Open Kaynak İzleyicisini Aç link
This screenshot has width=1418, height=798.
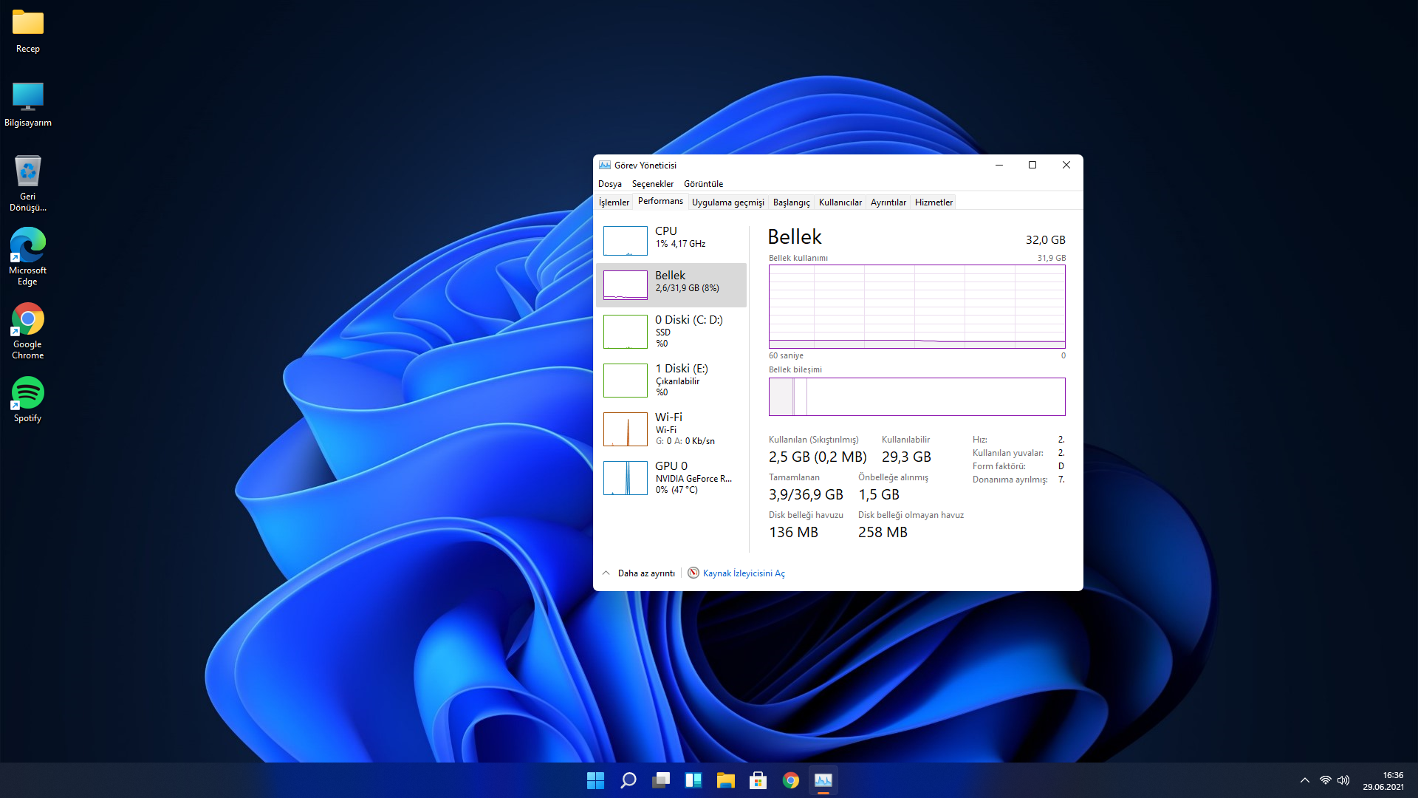(743, 573)
